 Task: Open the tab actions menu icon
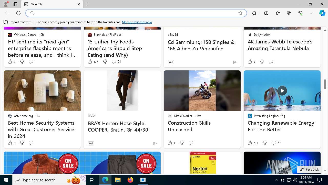click(15, 4)
